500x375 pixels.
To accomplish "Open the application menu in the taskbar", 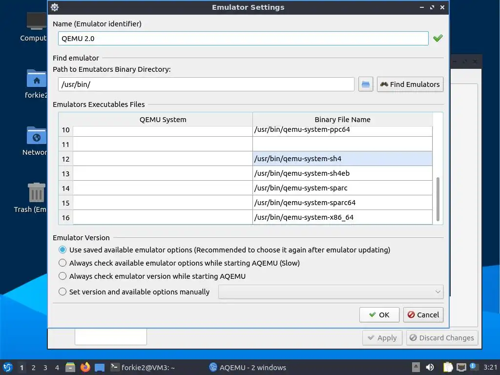I will click(x=7, y=367).
